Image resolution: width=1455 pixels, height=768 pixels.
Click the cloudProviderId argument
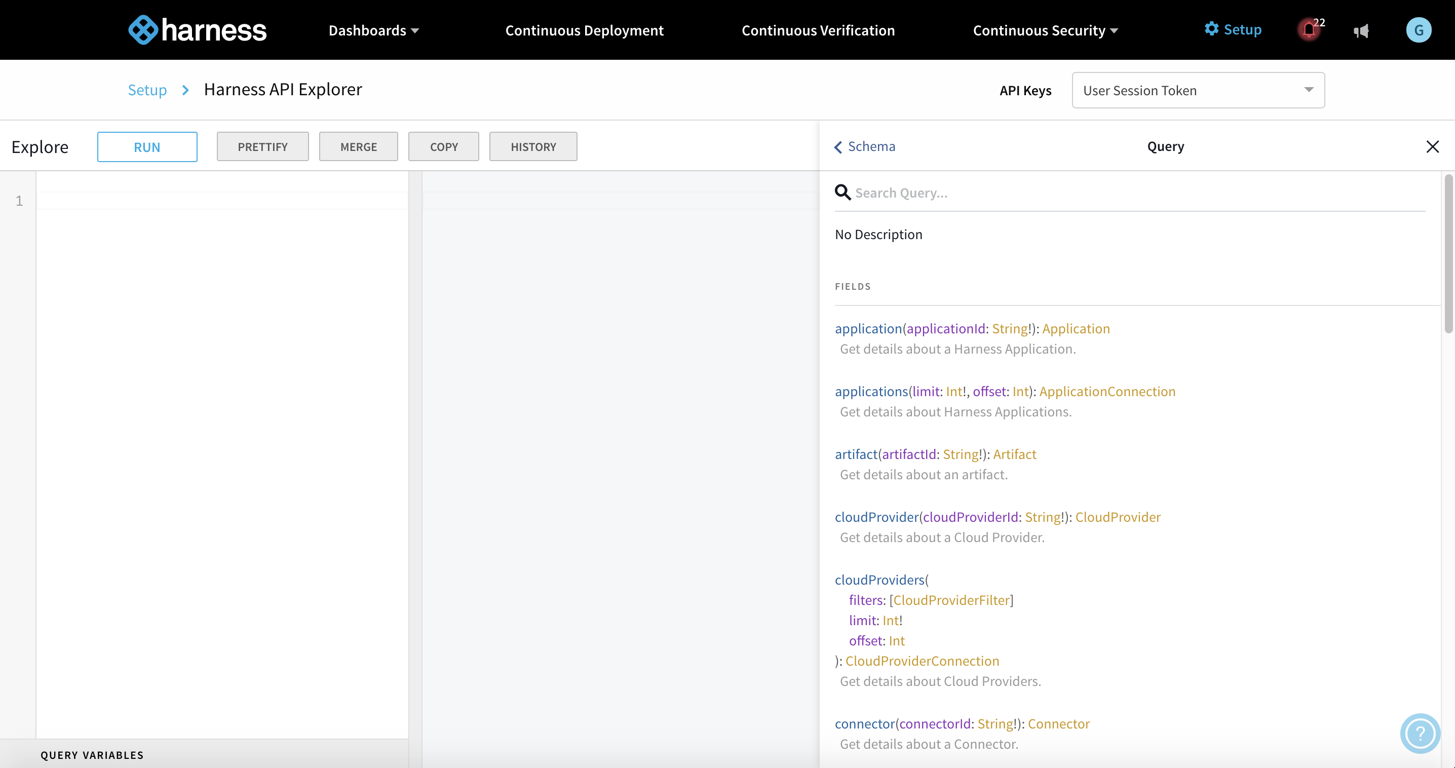(x=970, y=517)
